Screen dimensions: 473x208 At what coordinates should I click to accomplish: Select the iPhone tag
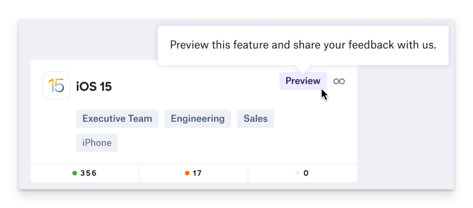point(97,143)
